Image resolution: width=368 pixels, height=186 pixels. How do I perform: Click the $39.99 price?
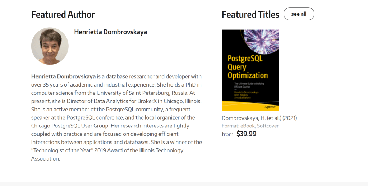point(246,134)
